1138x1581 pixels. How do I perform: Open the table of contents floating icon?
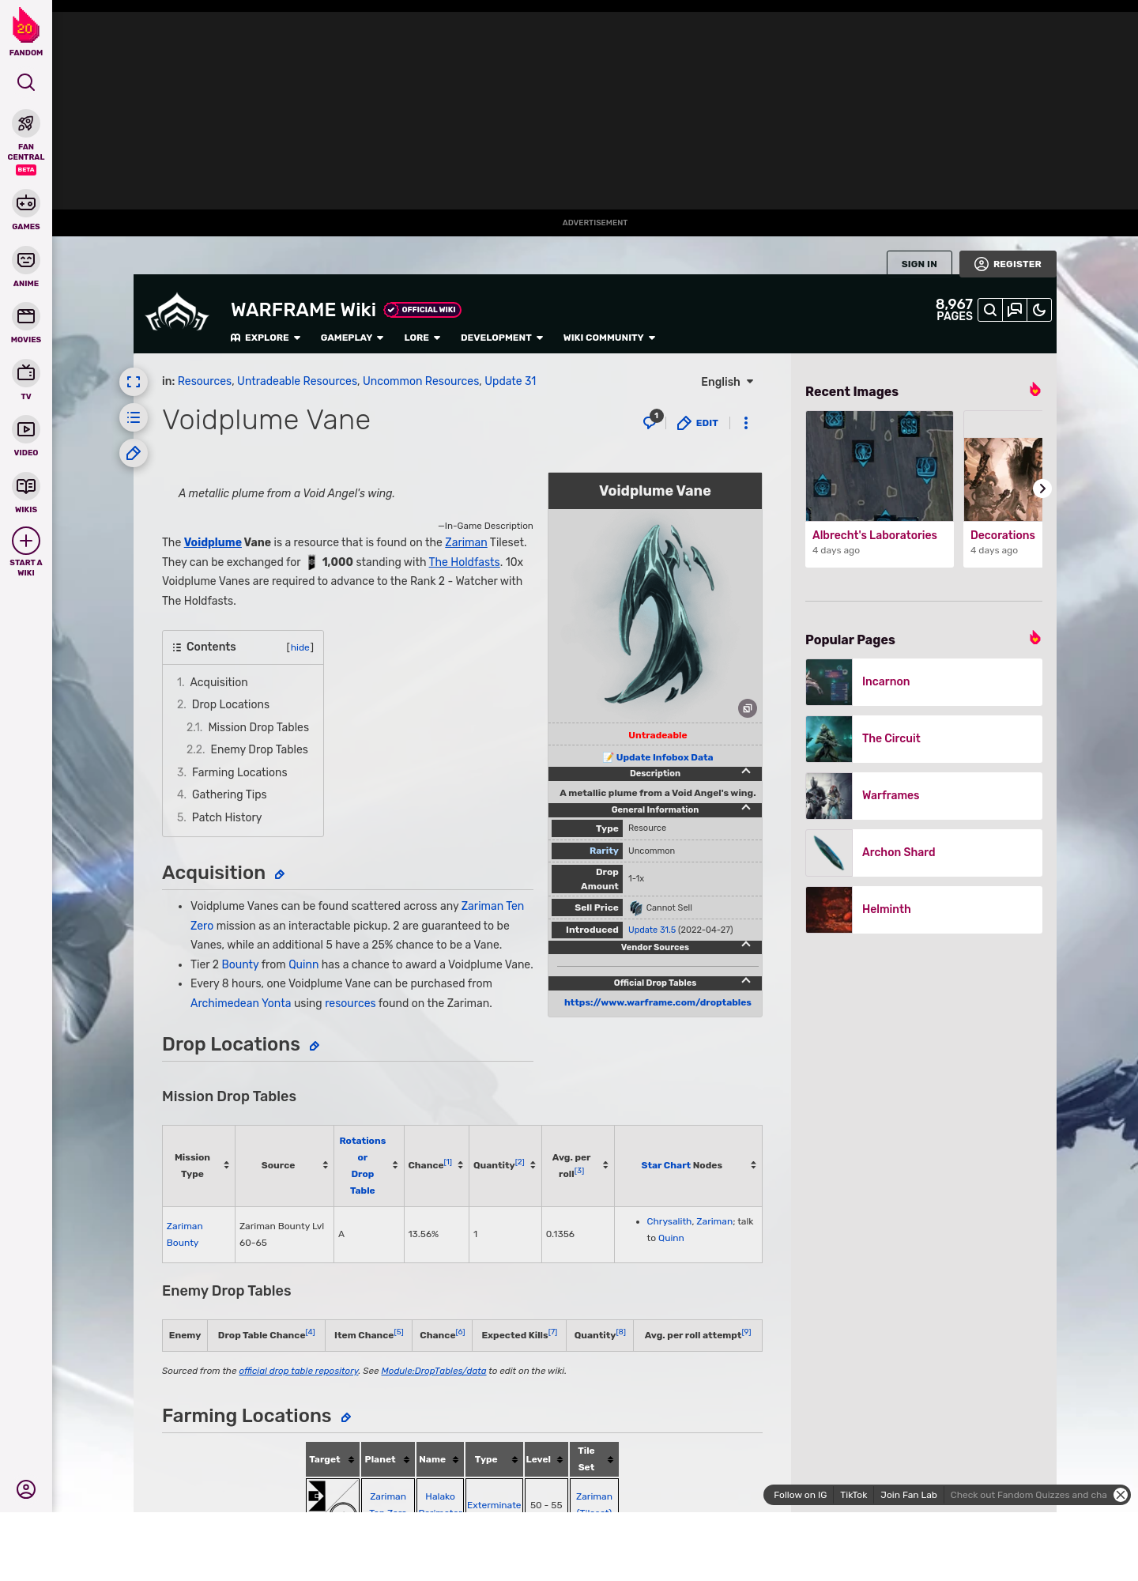click(x=134, y=417)
